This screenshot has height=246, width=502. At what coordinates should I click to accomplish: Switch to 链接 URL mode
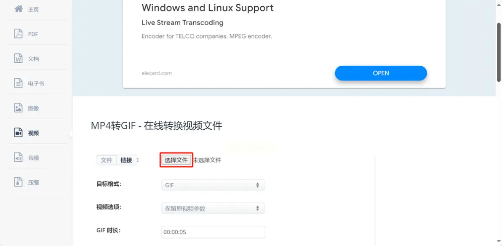coord(126,160)
